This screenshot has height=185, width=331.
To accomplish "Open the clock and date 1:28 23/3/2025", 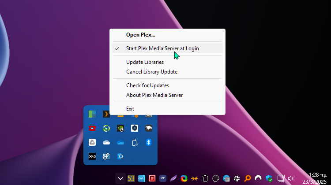I will (314, 178).
